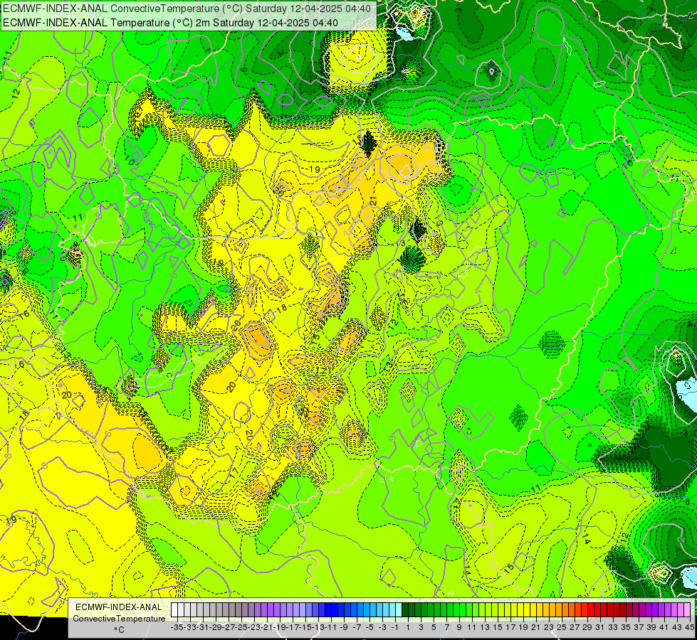697x640 pixels.
Task: Click the '-25' value on the legend scale
Action: [241, 627]
